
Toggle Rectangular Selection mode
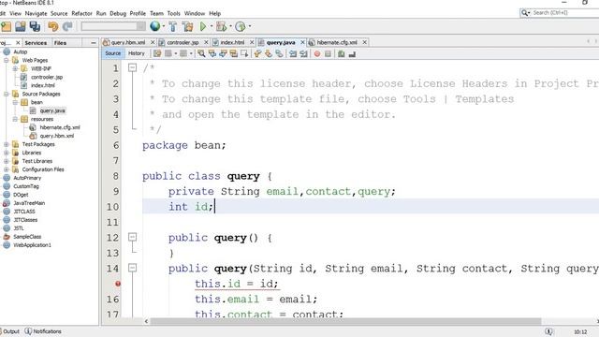point(244,54)
